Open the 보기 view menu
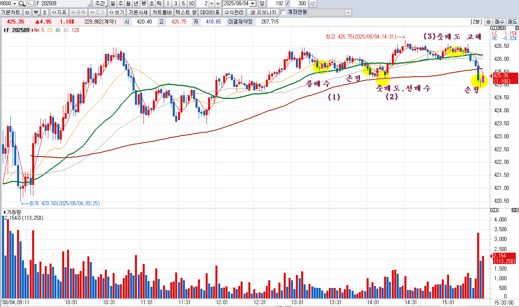Viewport: 519px width, 307px height. [117, 13]
